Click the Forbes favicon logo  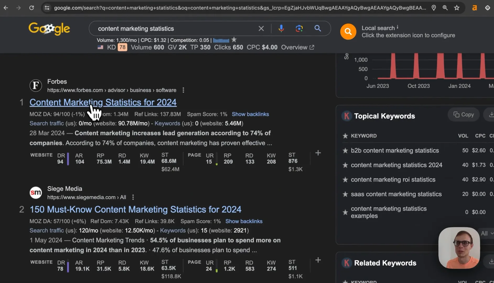click(x=36, y=85)
